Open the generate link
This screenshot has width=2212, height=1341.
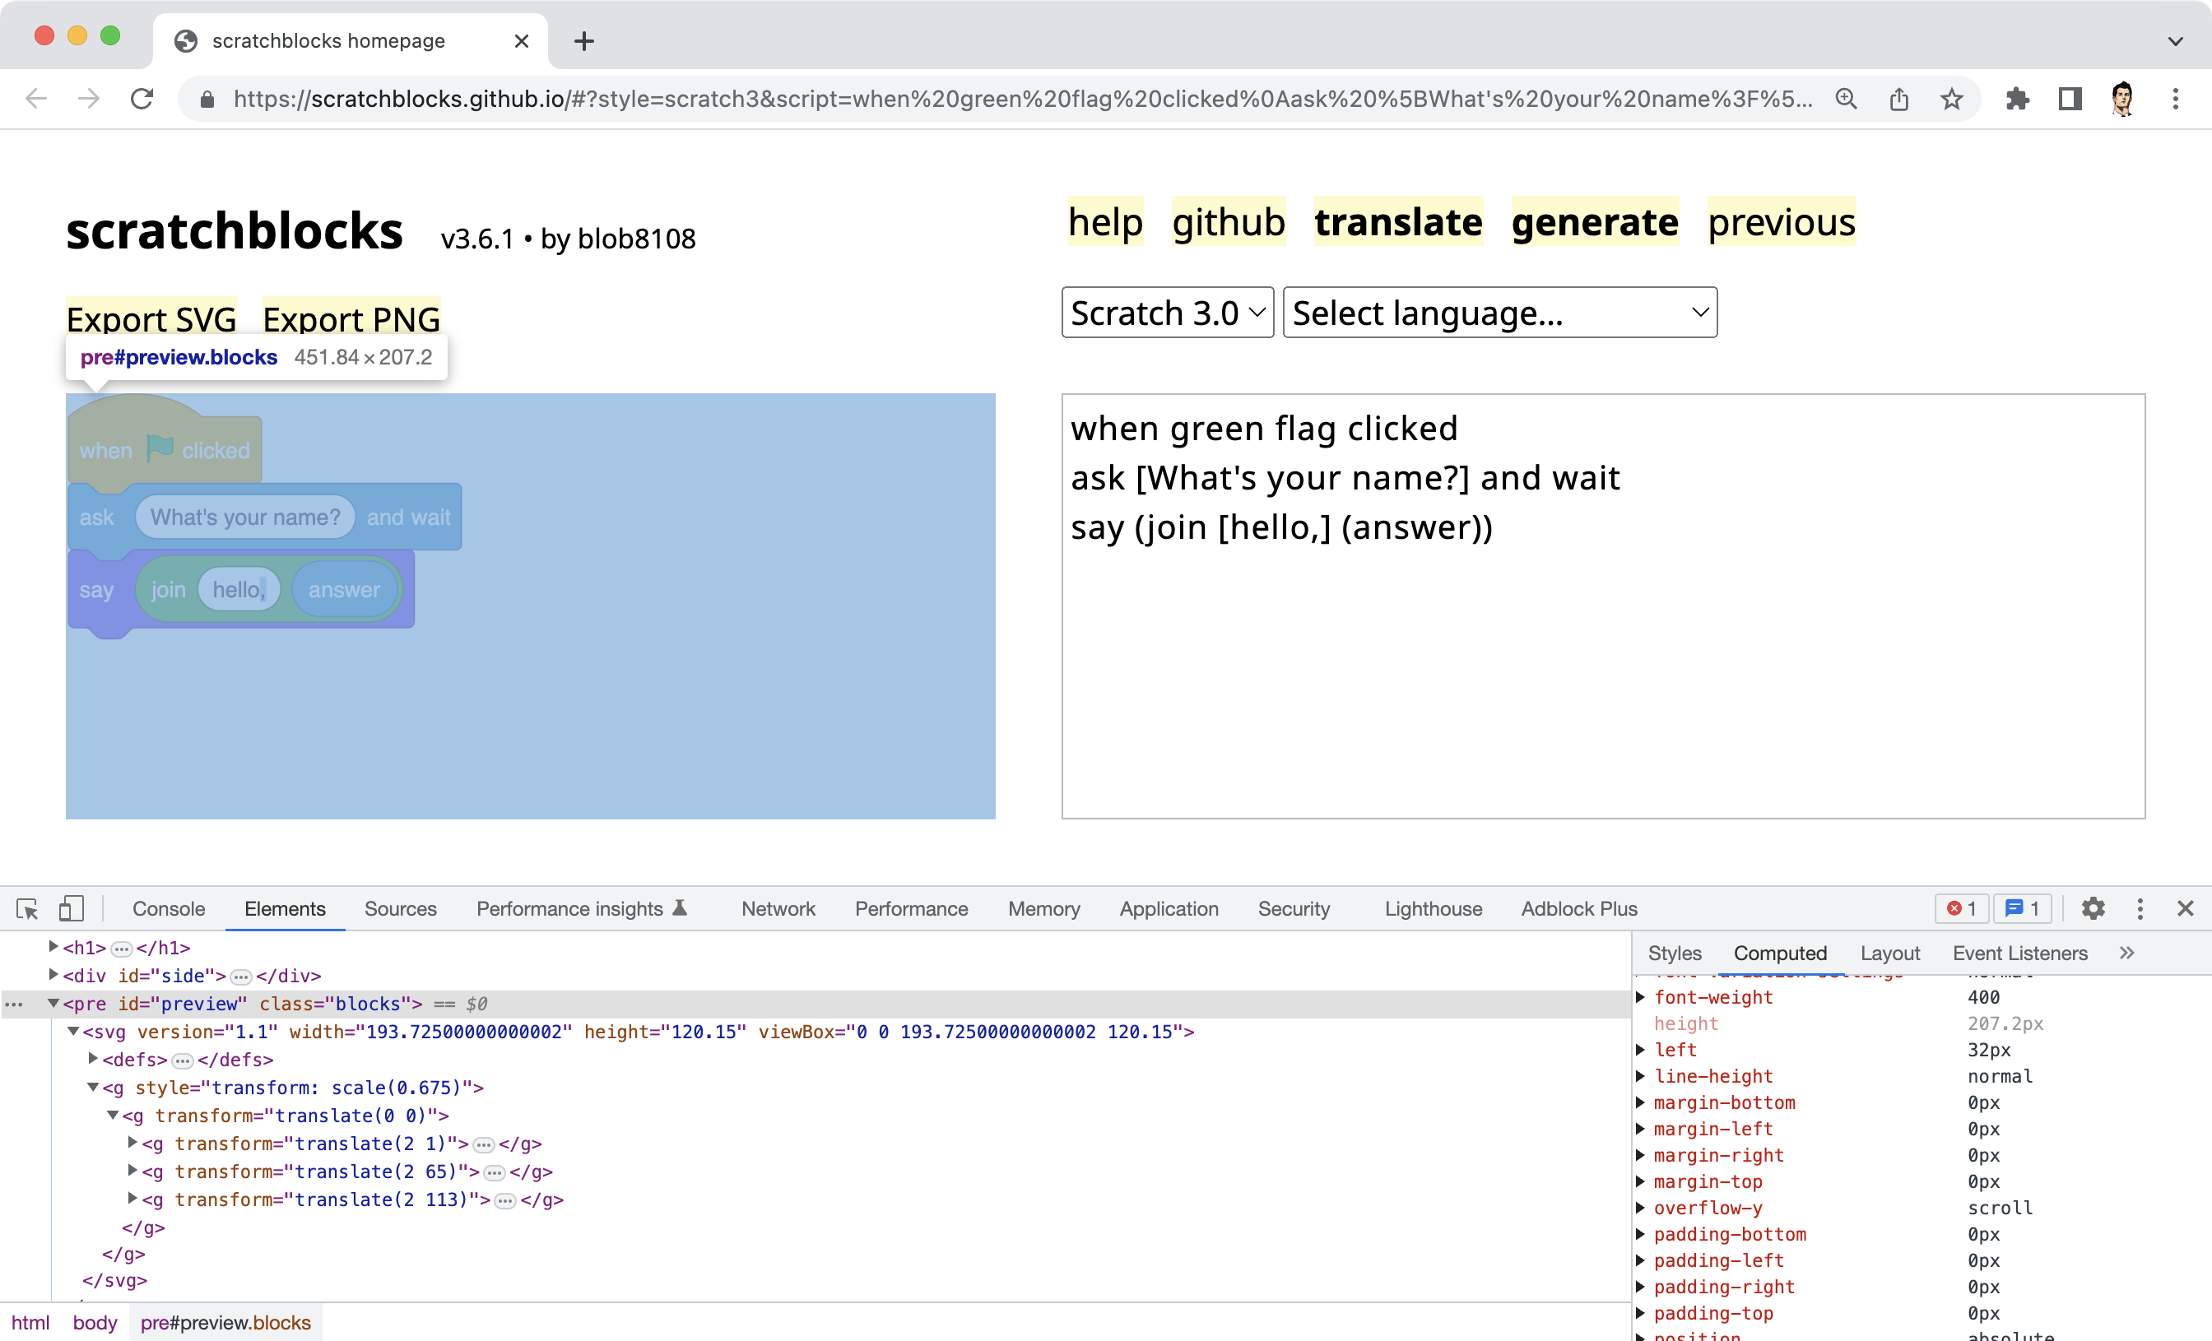click(1593, 221)
